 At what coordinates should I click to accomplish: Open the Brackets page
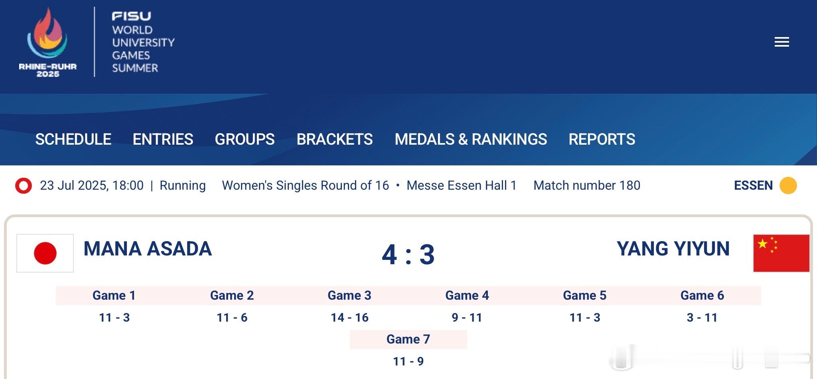coord(334,139)
